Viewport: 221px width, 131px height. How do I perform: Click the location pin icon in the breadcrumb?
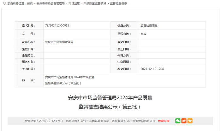4,3
